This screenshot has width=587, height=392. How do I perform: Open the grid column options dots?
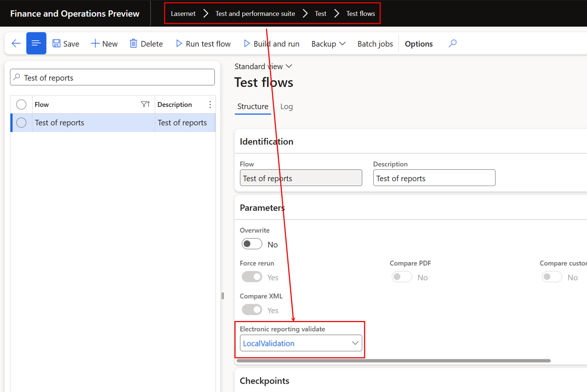(x=210, y=105)
